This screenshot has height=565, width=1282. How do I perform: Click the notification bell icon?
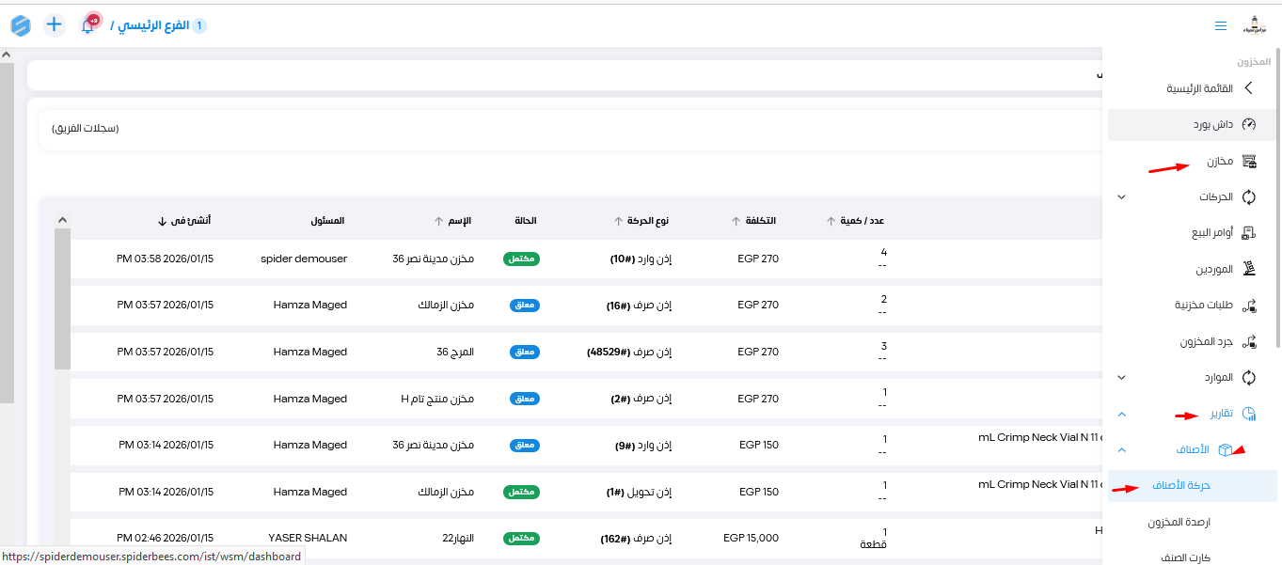point(87,25)
